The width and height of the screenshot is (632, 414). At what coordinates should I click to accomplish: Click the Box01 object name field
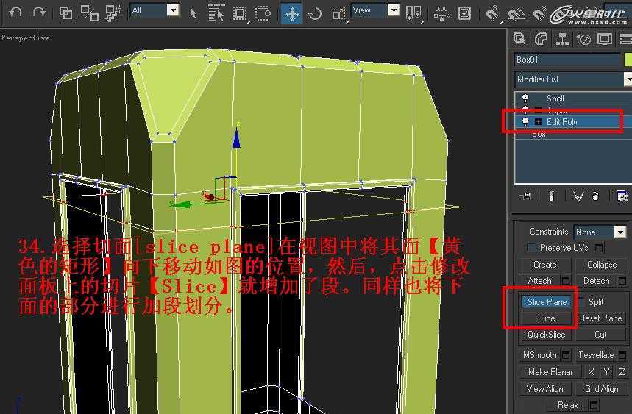pyautogui.click(x=567, y=60)
